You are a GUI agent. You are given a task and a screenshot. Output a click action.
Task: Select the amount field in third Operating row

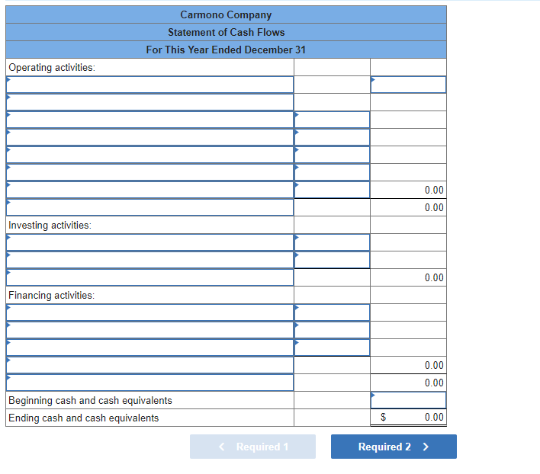pyautogui.click(x=332, y=120)
